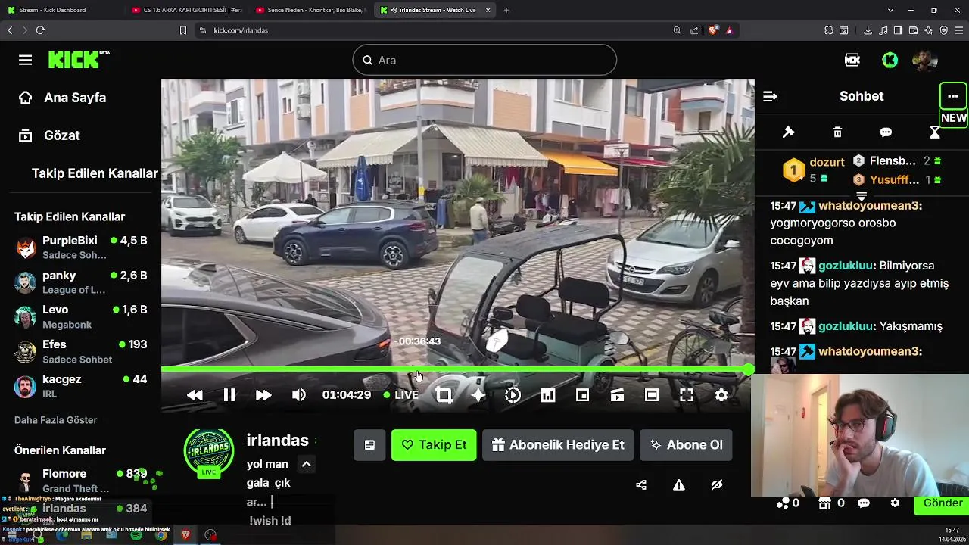Click the trash can clear-chat icon
969x545 pixels.
[837, 132]
